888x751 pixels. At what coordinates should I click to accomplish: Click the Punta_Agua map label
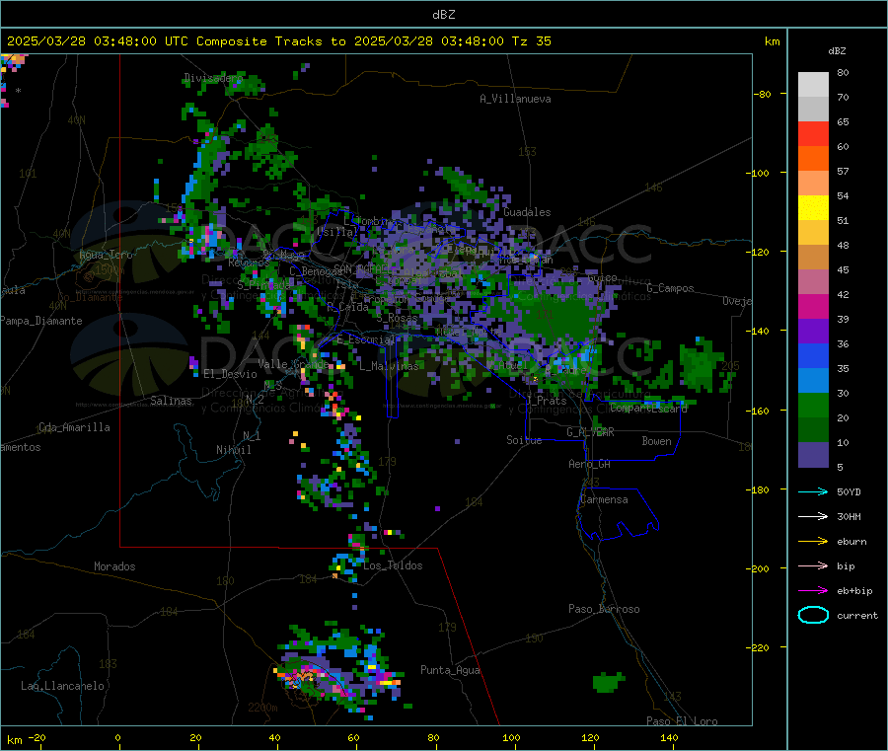[x=450, y=670]
